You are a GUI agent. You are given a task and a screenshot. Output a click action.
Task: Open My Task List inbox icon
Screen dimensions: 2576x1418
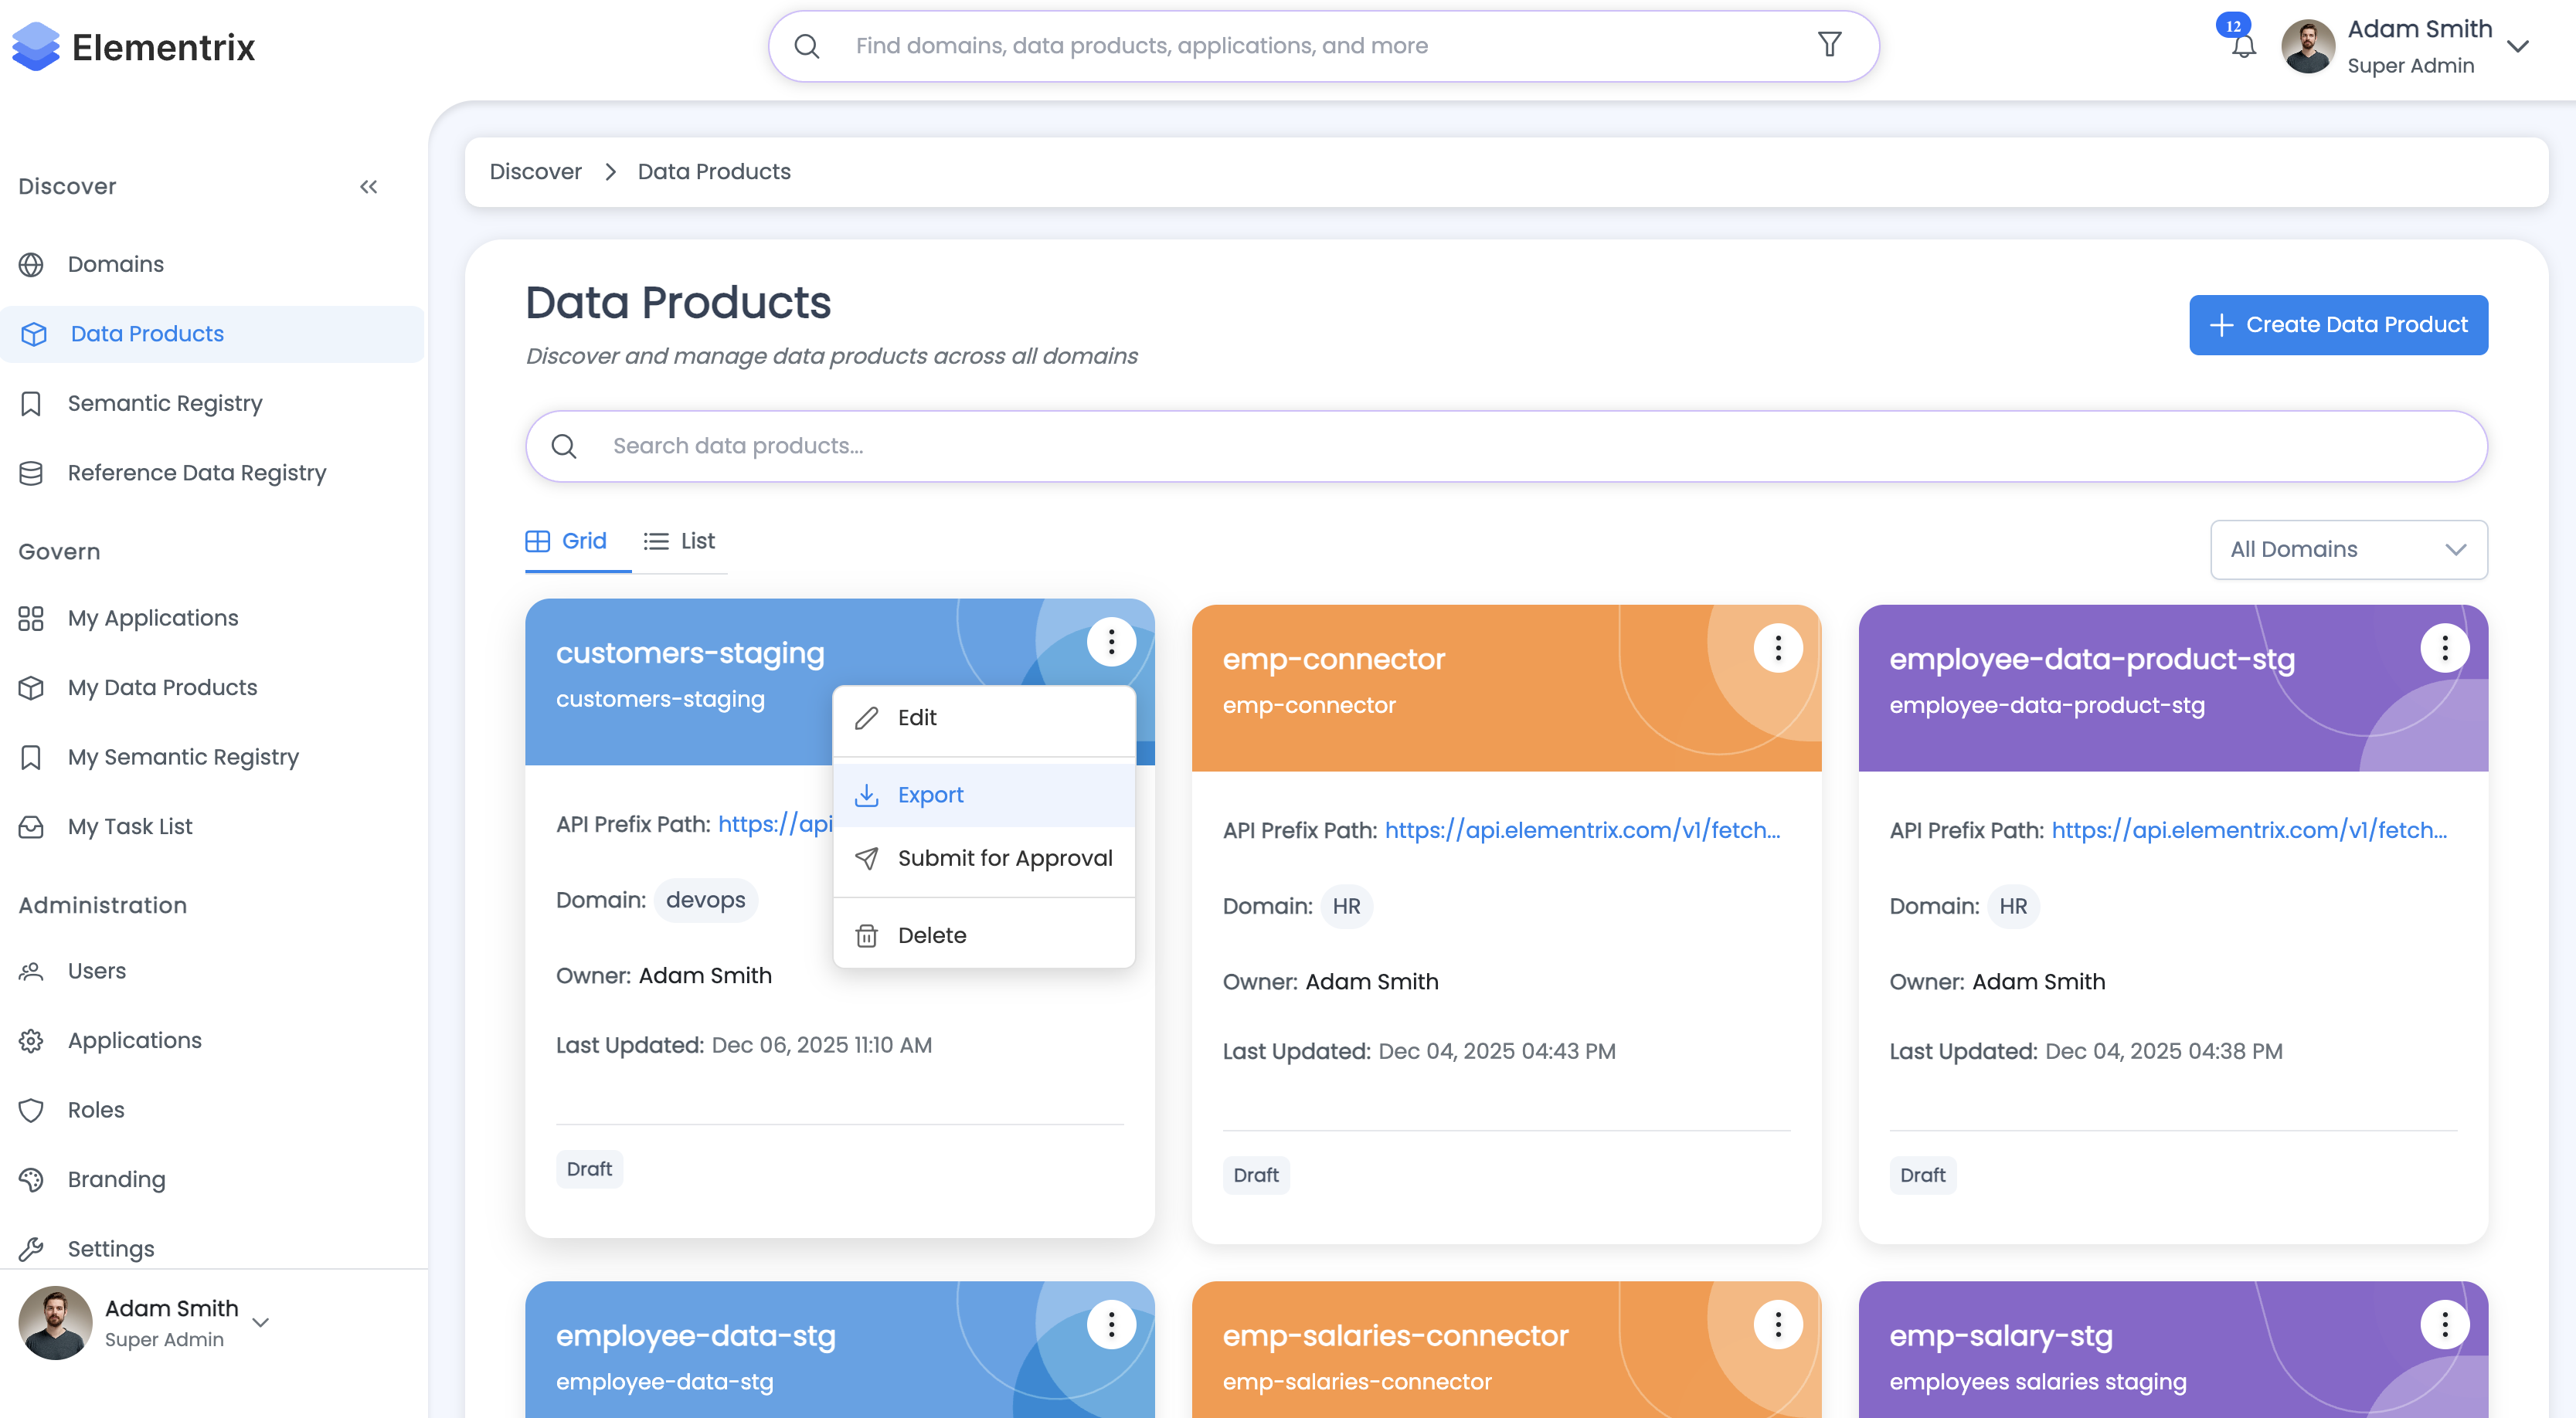tap(31, 827)
